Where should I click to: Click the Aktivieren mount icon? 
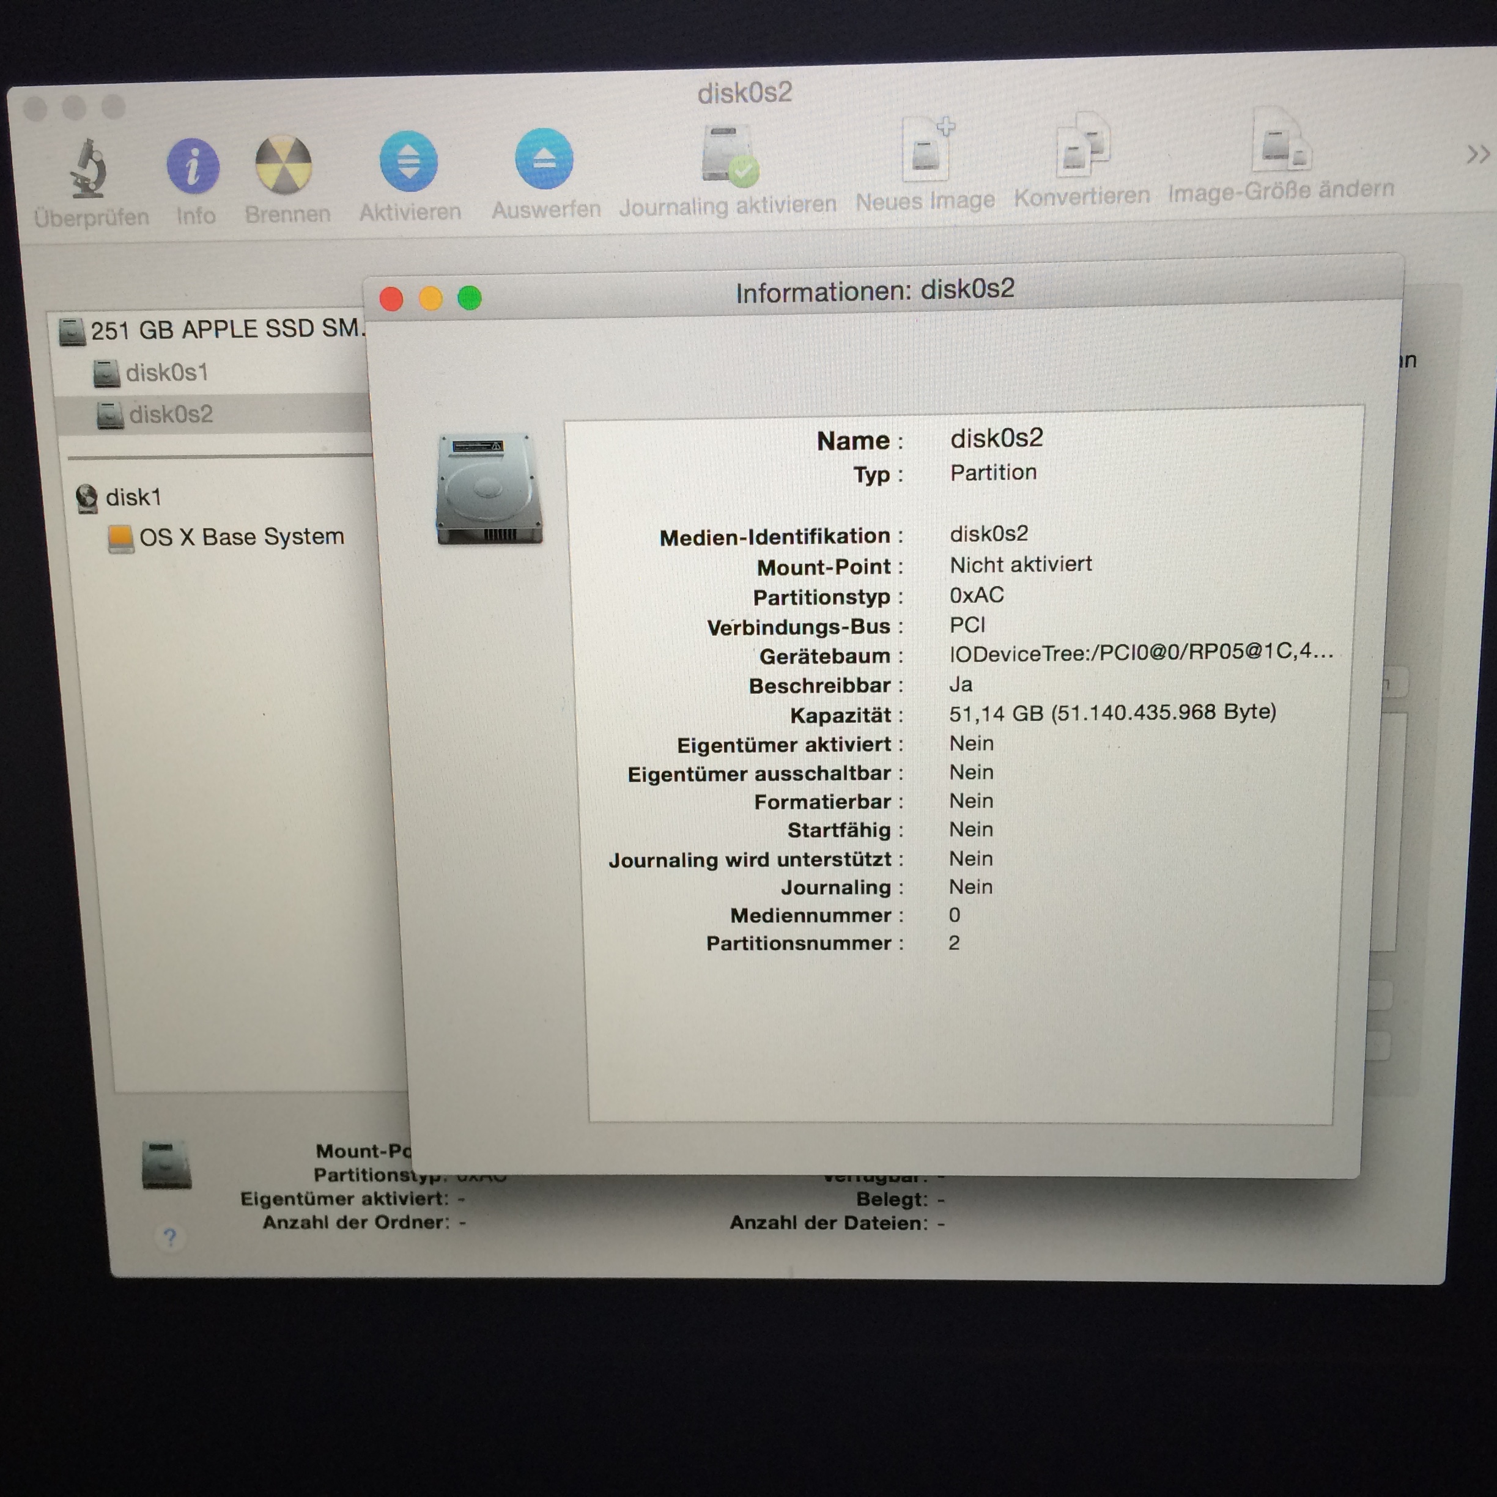coord(408,161)
